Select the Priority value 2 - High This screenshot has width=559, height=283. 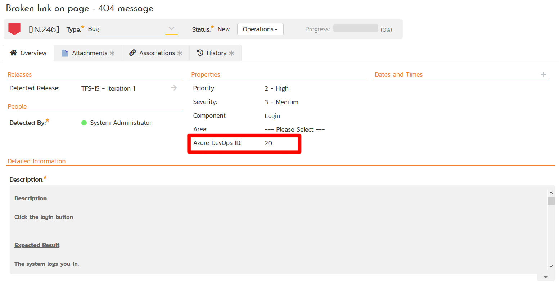click(x=276, y=88)
